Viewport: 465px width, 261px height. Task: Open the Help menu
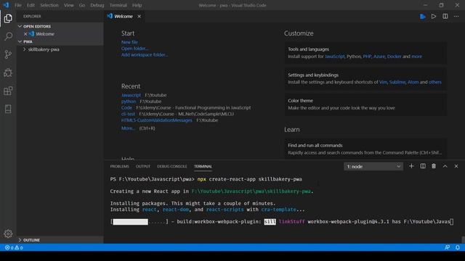pos(137,5)
